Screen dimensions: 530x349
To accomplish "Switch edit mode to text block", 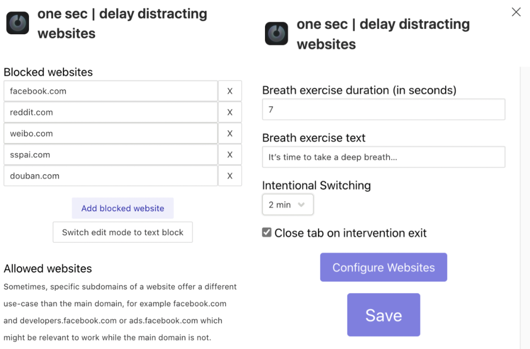I will [123, 232].
